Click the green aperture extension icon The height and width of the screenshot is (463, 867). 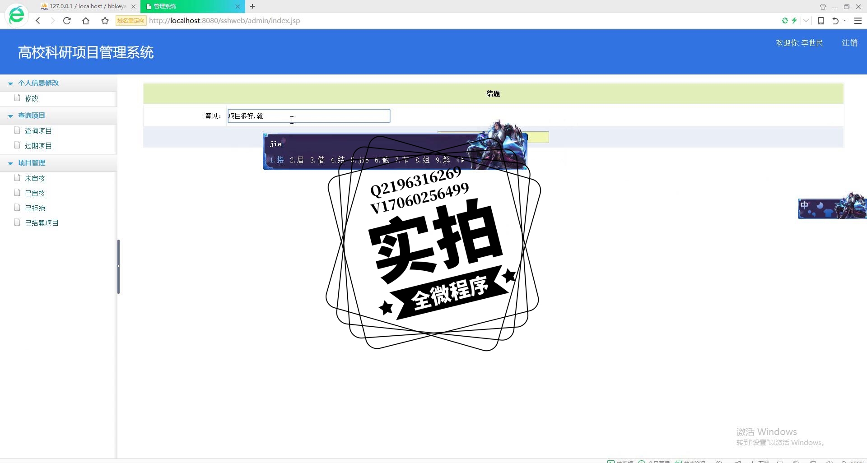coord(785,21)
